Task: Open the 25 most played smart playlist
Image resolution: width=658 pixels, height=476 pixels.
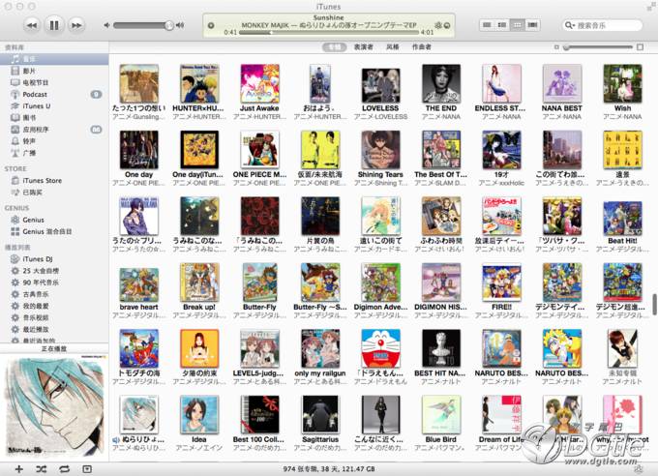Action: (x=54, y=271)
